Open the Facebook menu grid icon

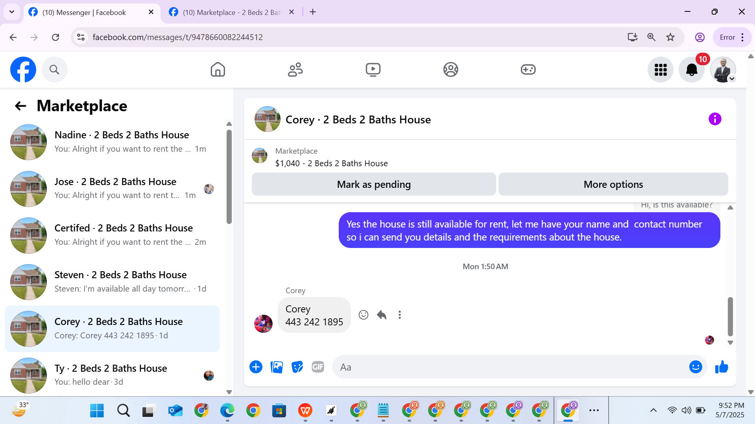click(x=661, y=70)
